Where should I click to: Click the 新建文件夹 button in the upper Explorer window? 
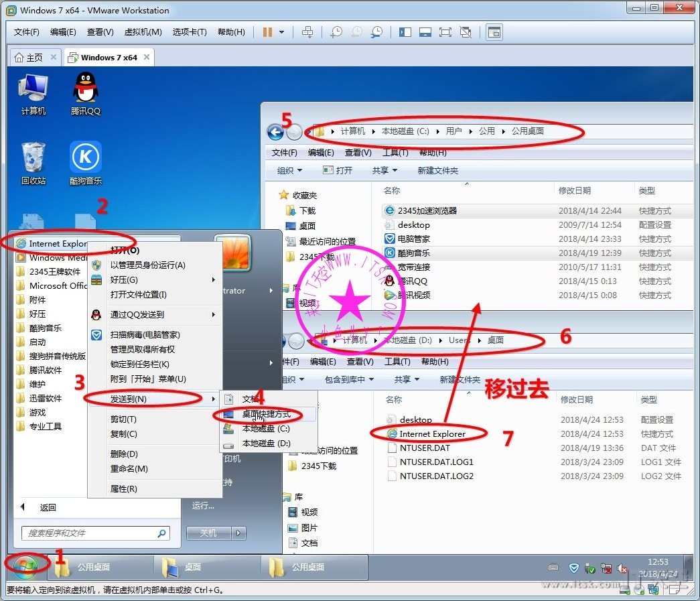click(437, 171)
